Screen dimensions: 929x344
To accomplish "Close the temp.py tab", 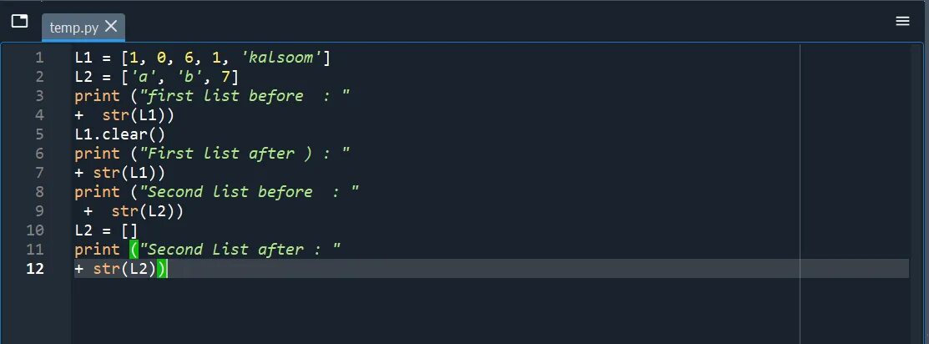I will 111,26.
